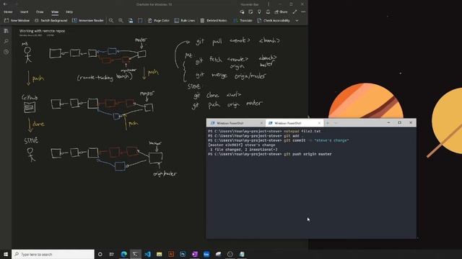The width and height of the screenshot is (462, 259).
Task: Close the first PowerShell tab
Action: [261, 123]
